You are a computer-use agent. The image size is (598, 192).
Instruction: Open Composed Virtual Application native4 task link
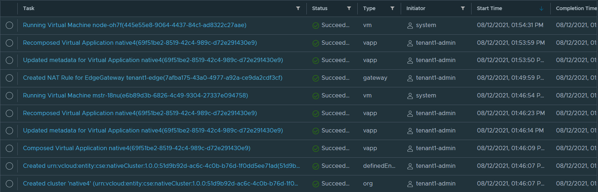pos(137,148)
